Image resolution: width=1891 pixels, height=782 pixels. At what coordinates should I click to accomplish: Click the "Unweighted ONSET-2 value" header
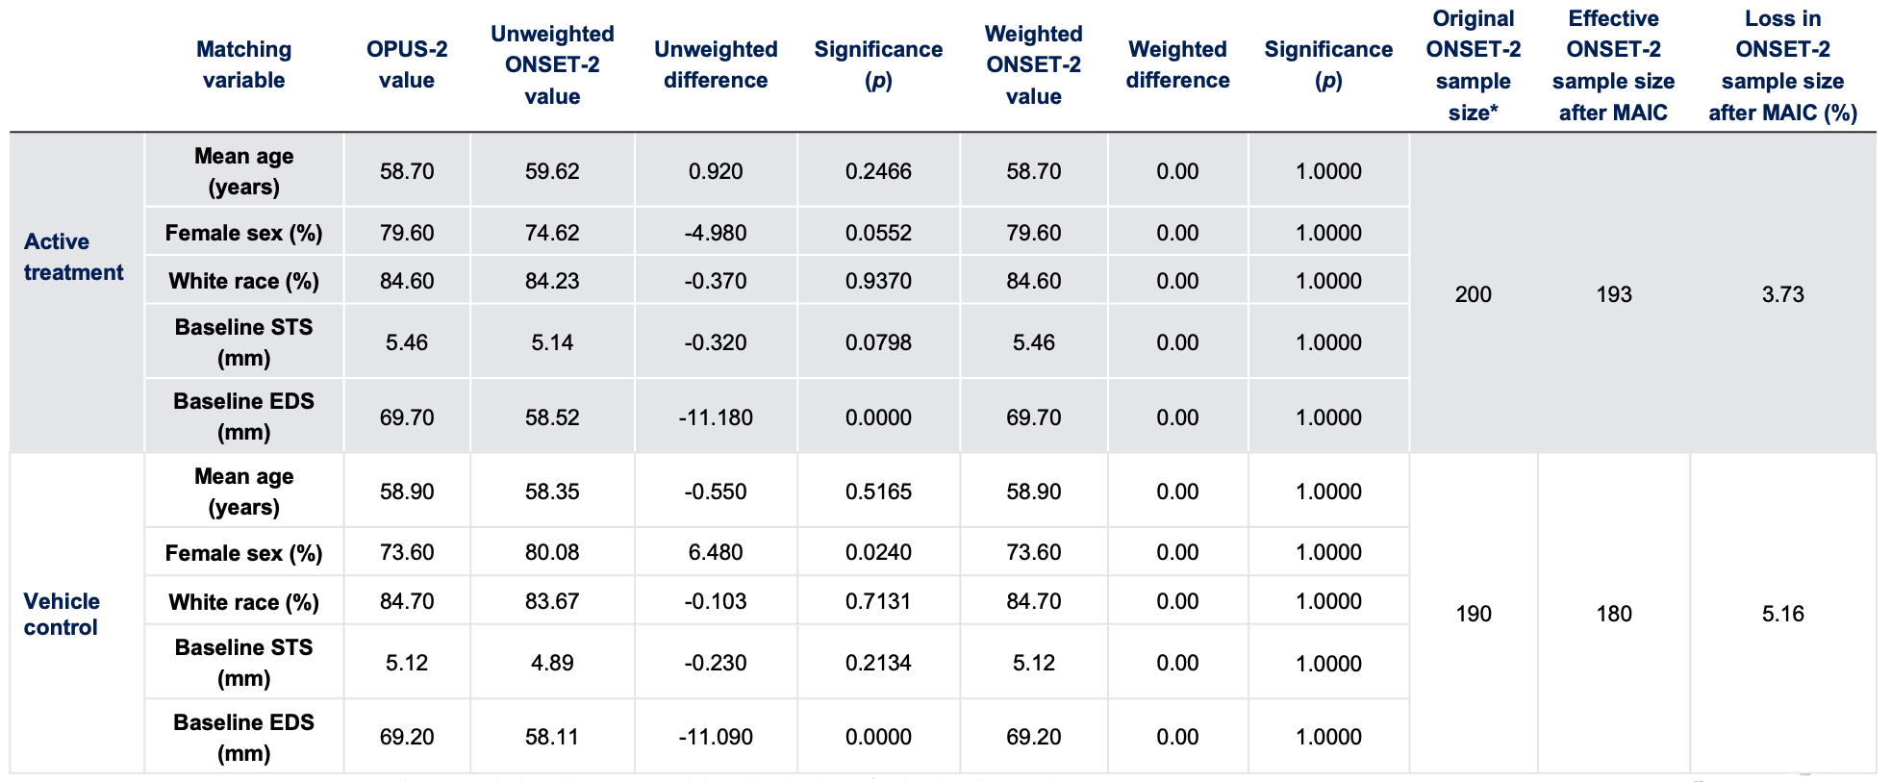(552, 64)
